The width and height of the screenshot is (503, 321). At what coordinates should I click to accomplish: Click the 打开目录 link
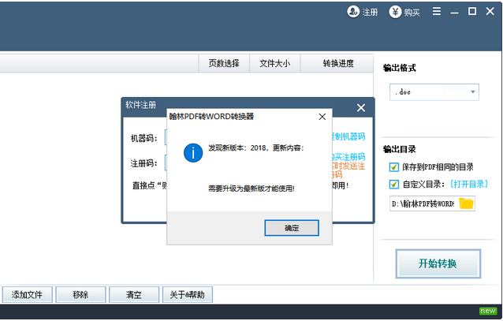468,185
